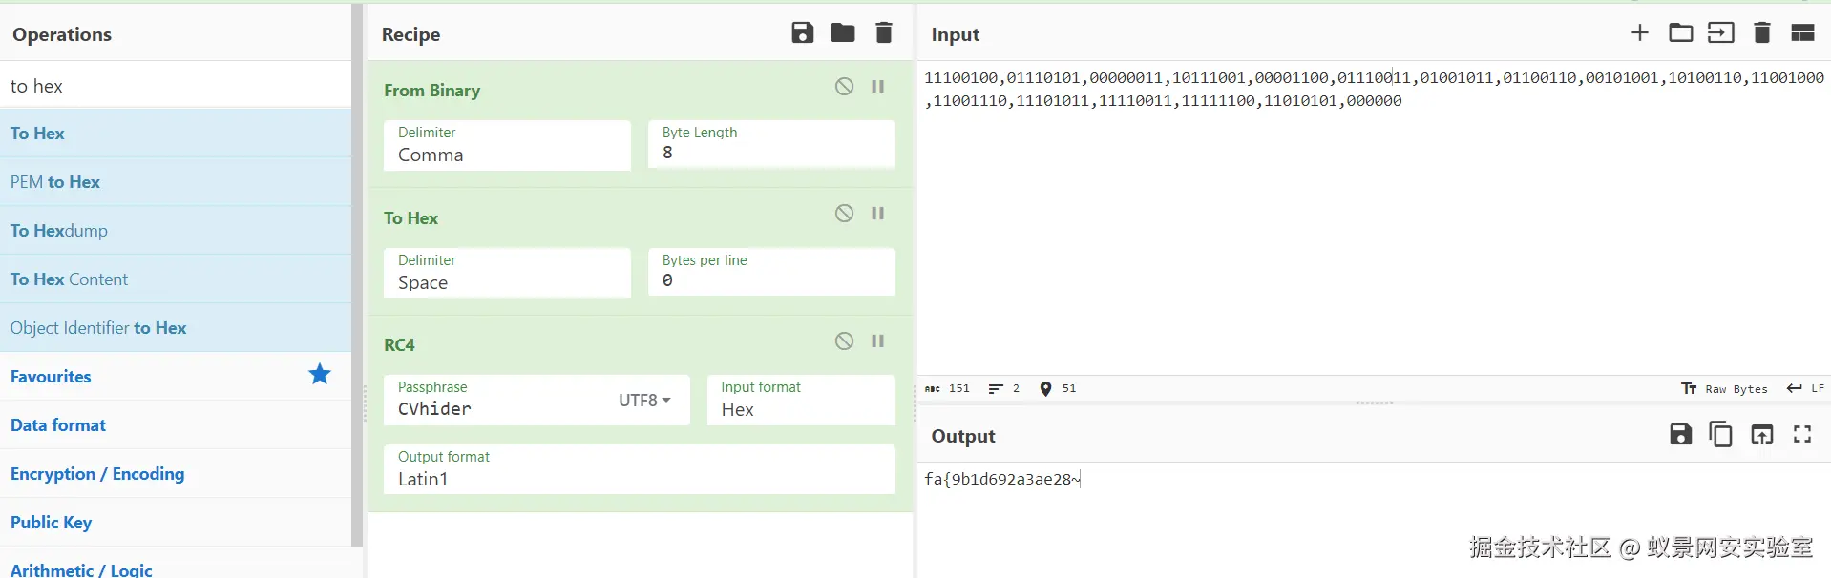Reset the input pane layout
The width and height of the screenshot is (1831, 578).
point(1801,33)
